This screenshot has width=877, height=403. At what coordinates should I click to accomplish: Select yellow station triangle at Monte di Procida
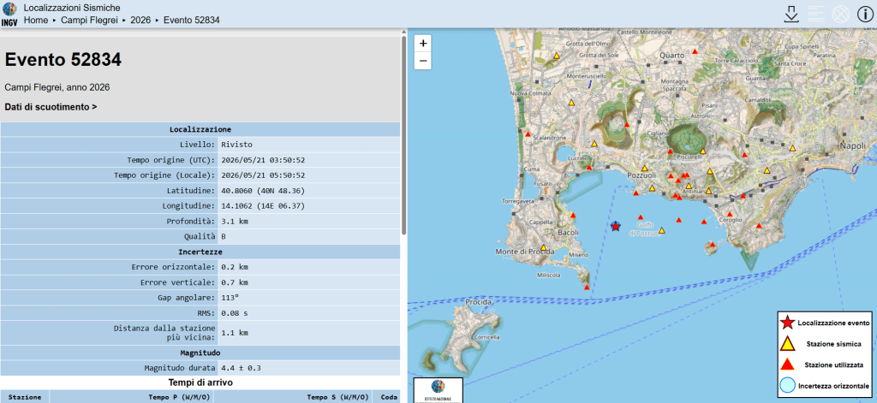tap(543, 247)
